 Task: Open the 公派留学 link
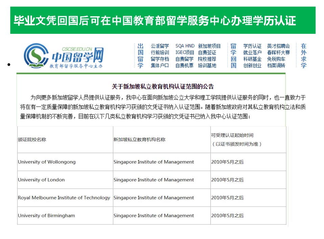click(160, 46)
